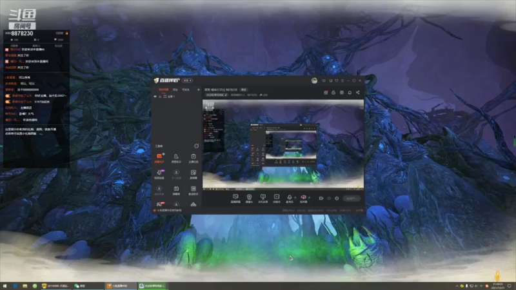Expand the speaker options arrow
This screenshot has height=290, width=516.
pos(310,198)
